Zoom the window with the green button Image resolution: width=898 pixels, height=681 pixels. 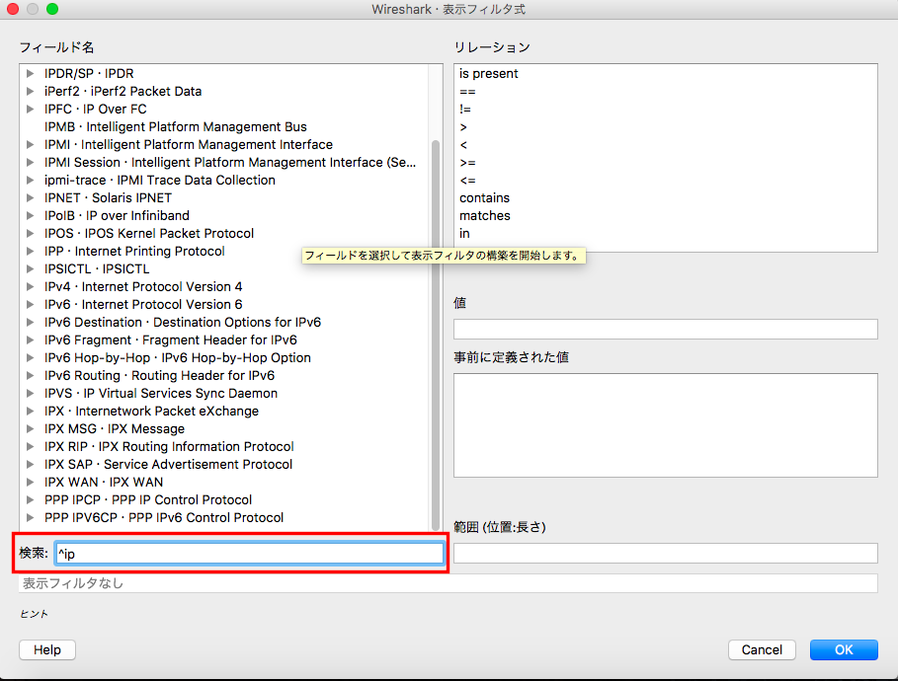click(x=52, y=9)
